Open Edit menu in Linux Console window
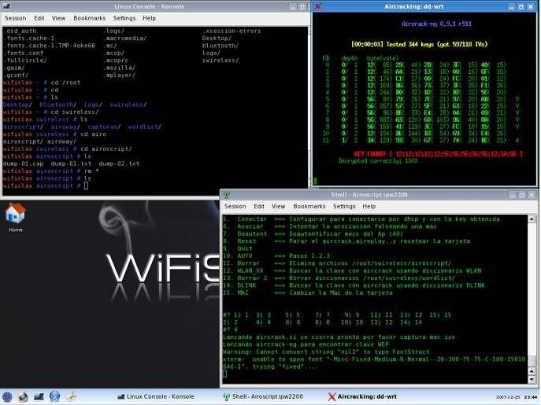Image resolution: width=541 pixels, height=405 pixels. point(39,18)
